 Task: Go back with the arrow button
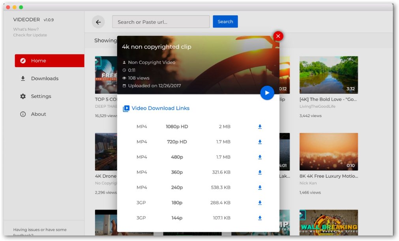[x=98, y=22]
